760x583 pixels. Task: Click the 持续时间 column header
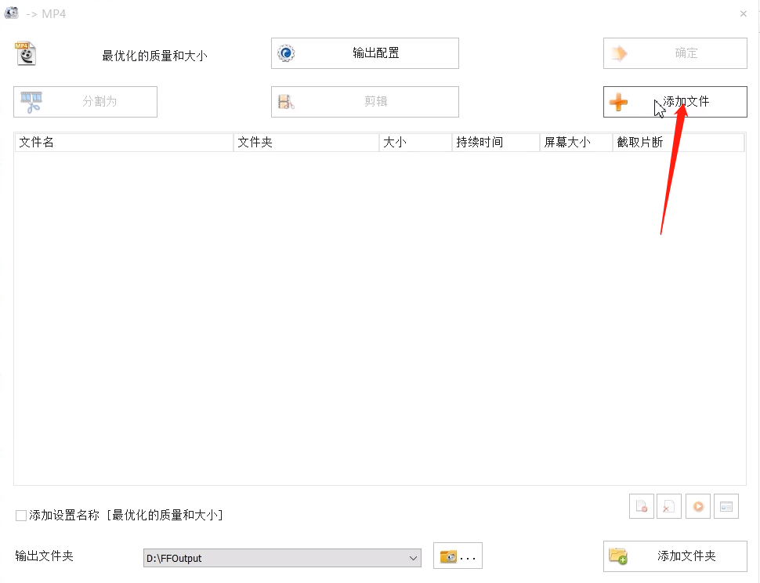491,142
